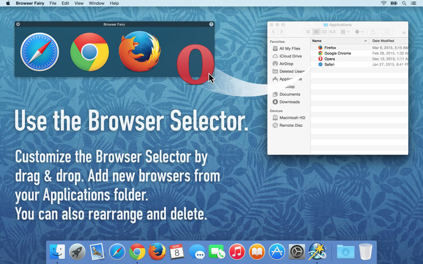
Task: Open Downloads in the Finder sidebar
Action: [x=289, y=102]
